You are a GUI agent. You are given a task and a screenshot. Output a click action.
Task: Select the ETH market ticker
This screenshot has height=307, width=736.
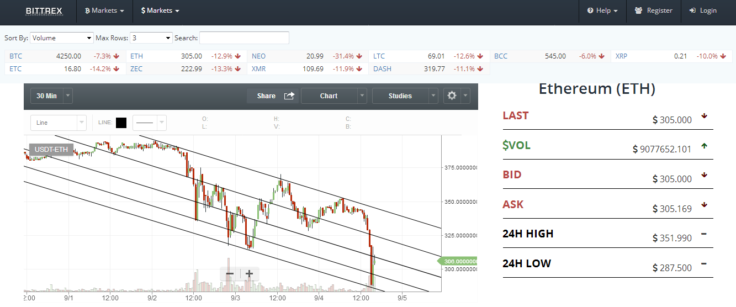(x=186, y=56)
